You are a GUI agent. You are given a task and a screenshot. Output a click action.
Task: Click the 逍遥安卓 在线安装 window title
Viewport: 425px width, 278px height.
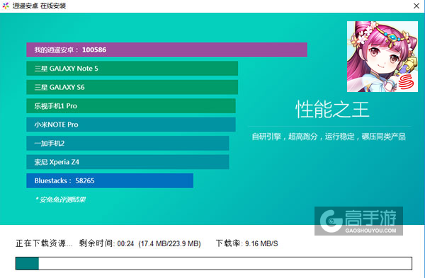[39, 6]
